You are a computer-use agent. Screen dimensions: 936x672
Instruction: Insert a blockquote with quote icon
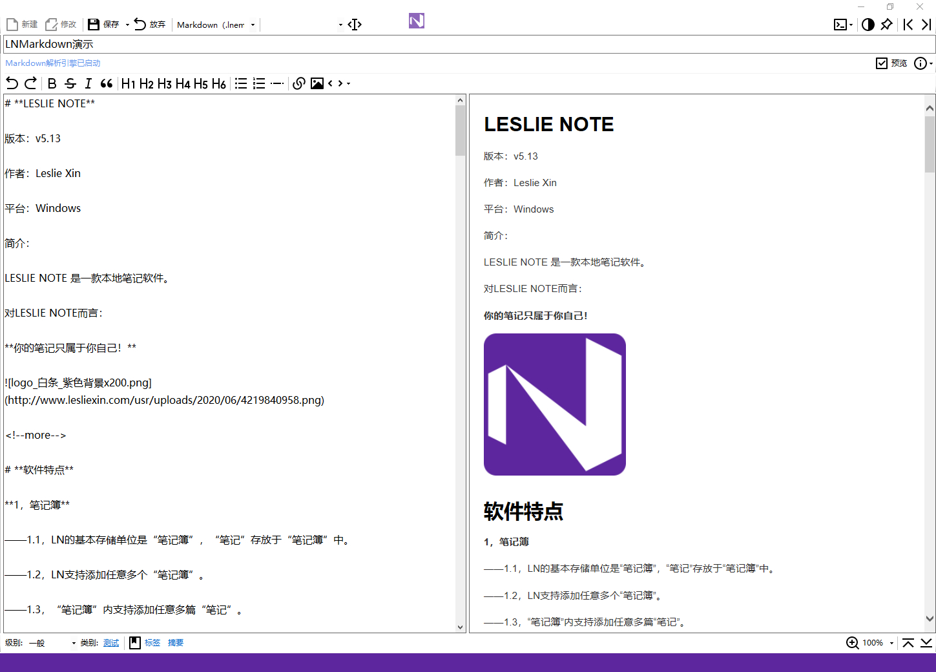107,83
